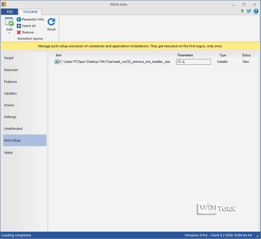This screenshot has height=239, width=261.
Task: Click the New status cell
Action: (246, 62)
